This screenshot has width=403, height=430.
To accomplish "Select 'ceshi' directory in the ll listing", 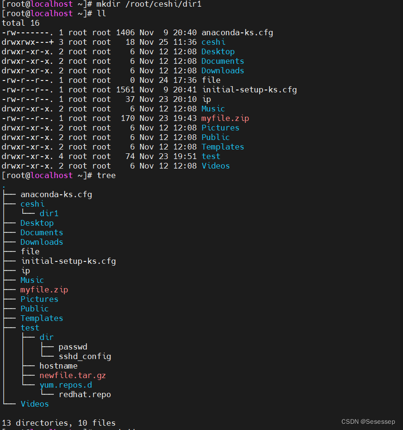I will click(x=213, y=42).
